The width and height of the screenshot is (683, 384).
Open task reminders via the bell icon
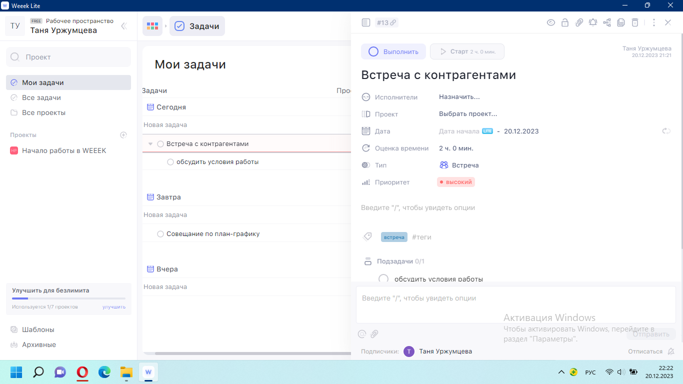(593, 22)
